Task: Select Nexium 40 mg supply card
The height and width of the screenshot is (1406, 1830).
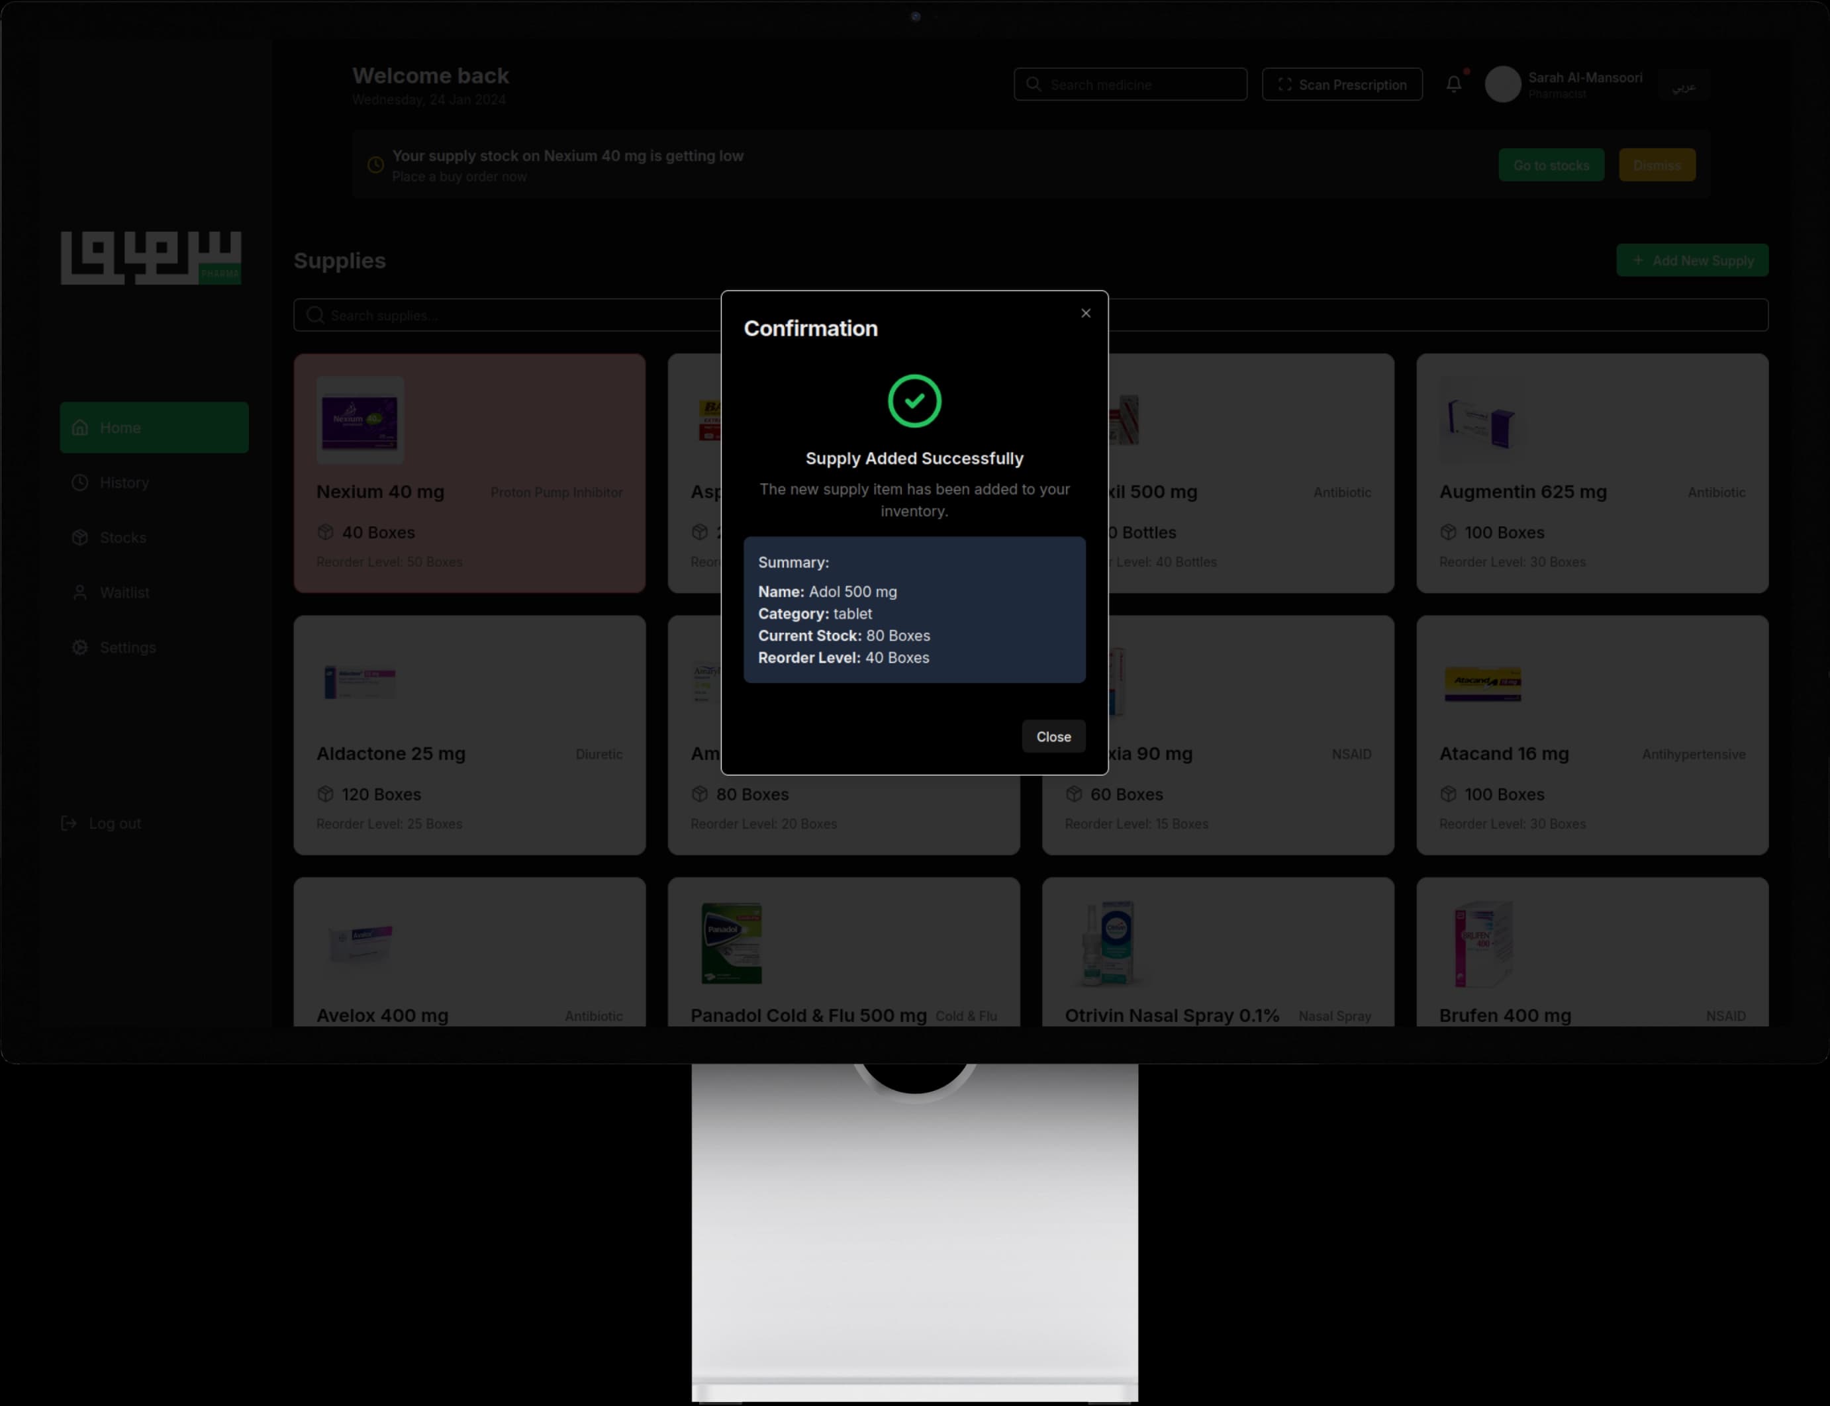Action: coord(469,473)
